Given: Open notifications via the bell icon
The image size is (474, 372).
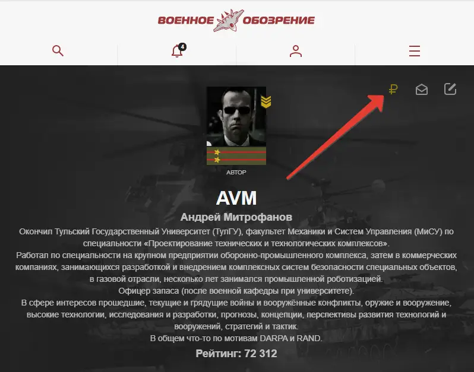Looking at the screenshot, I should pyautogui.click(x=177, y=52).
